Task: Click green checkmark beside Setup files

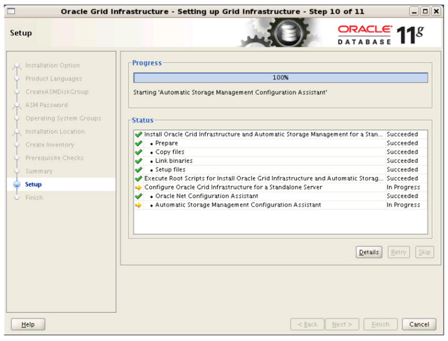Action: point(138,169)
